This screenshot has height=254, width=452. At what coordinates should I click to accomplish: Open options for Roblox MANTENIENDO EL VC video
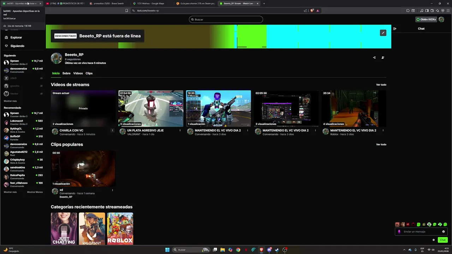[x=383, y=131]
